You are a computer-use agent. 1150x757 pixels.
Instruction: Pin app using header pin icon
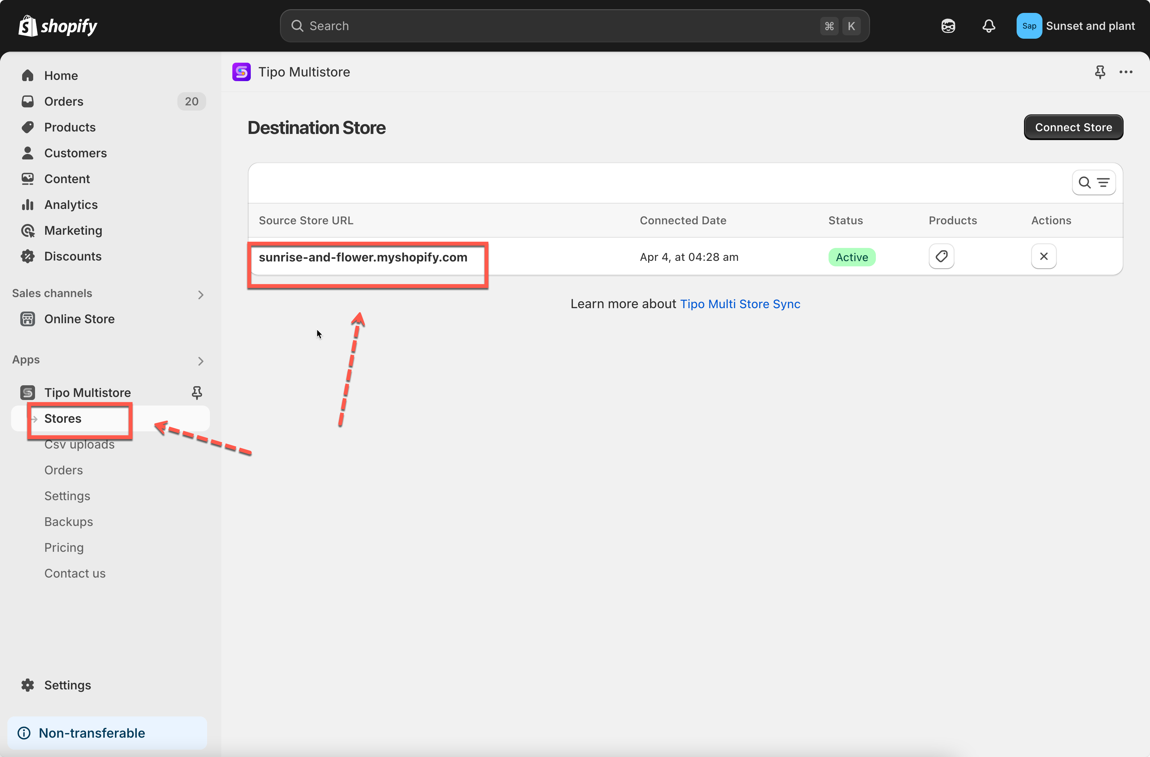coord(1100,72)
